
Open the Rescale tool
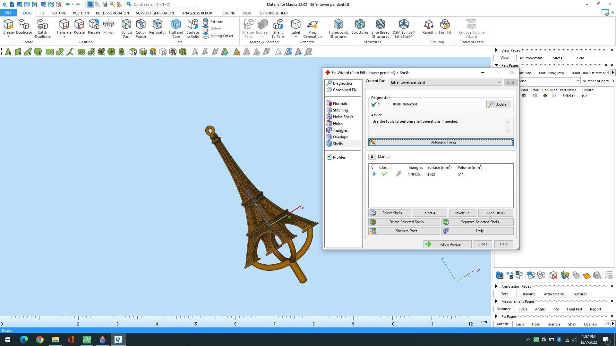pos(94,27)
